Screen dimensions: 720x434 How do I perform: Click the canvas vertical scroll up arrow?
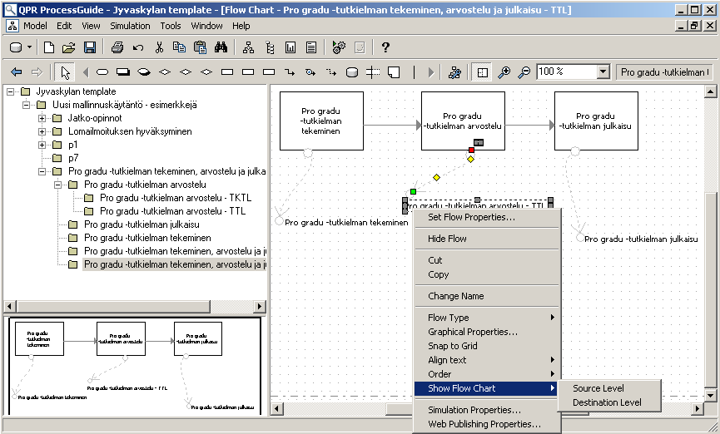(710, 91)
